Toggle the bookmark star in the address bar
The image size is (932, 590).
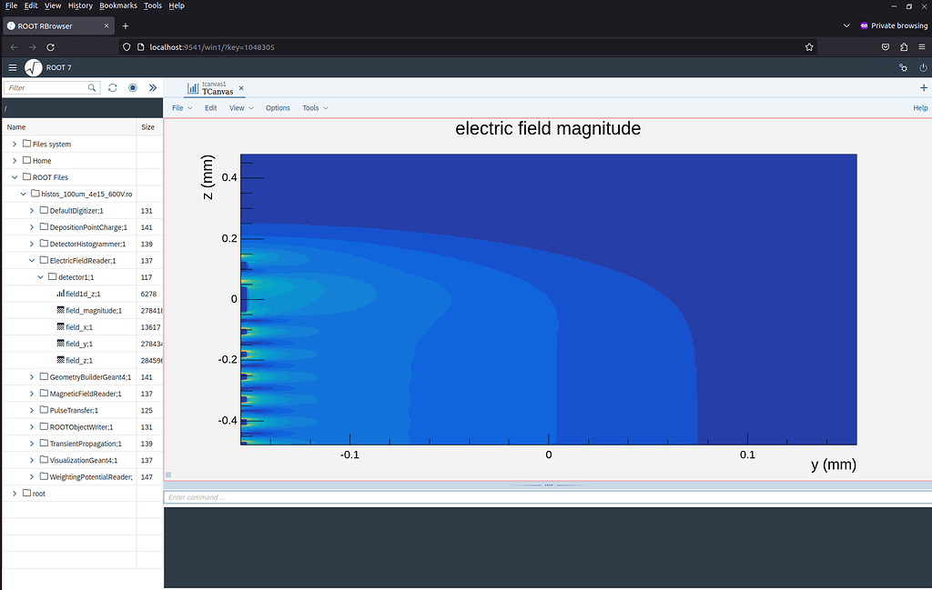[x=809, y=45]
